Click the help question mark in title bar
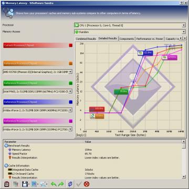Viewport: 189px width, 189px height. coord(182,3)
